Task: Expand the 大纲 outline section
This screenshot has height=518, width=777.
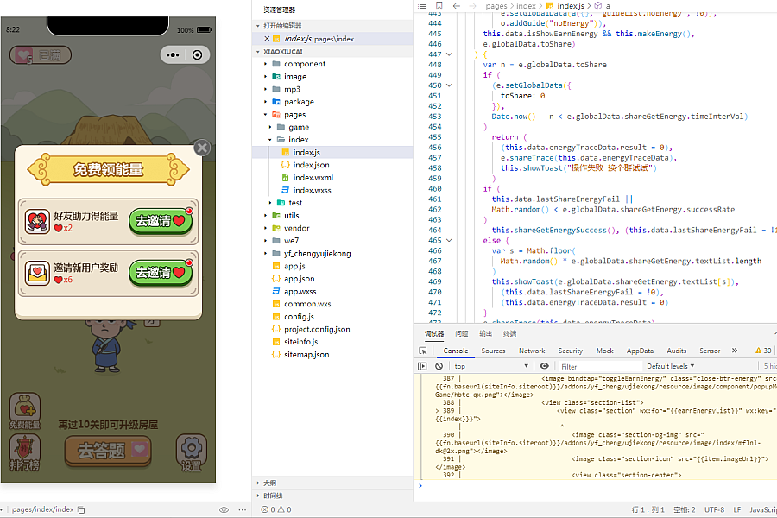Action: [332, 483]
